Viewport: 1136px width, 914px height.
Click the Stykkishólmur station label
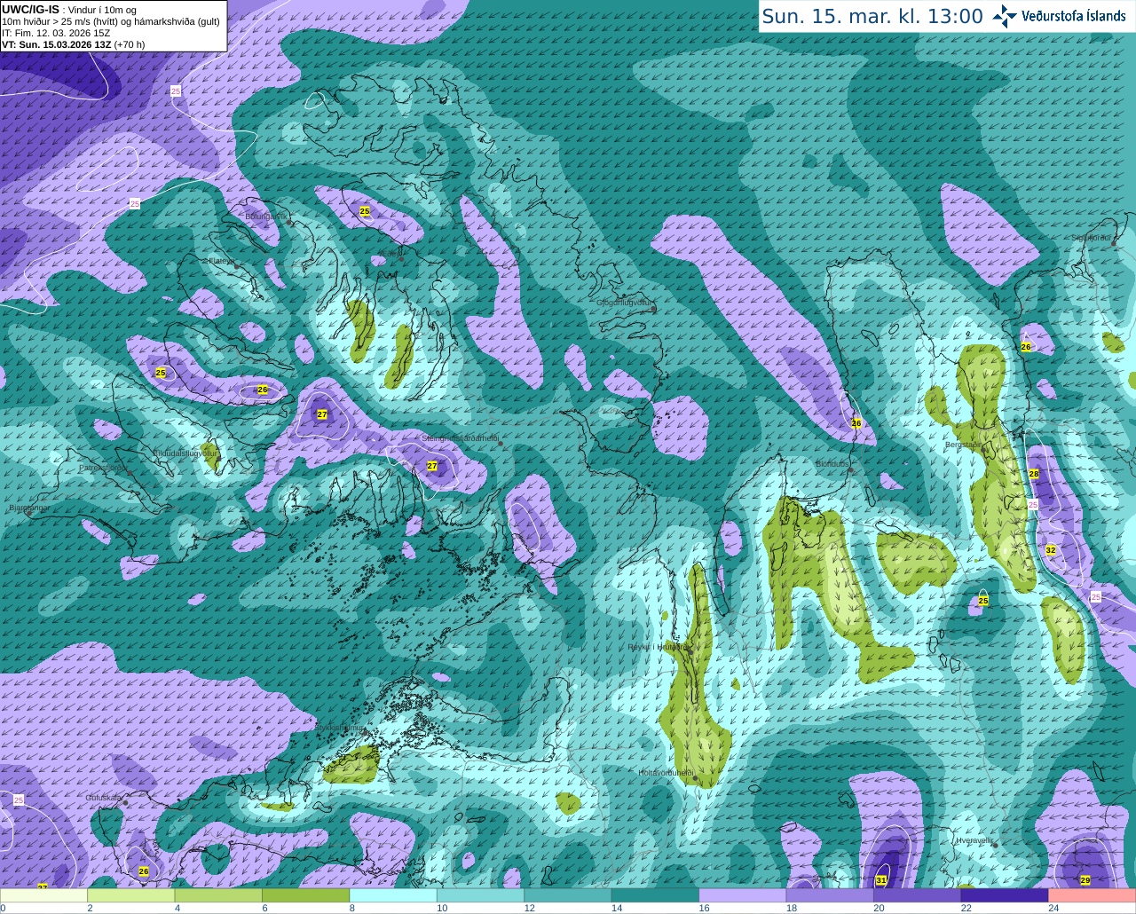pyautogui.click(x=340, y=727)
